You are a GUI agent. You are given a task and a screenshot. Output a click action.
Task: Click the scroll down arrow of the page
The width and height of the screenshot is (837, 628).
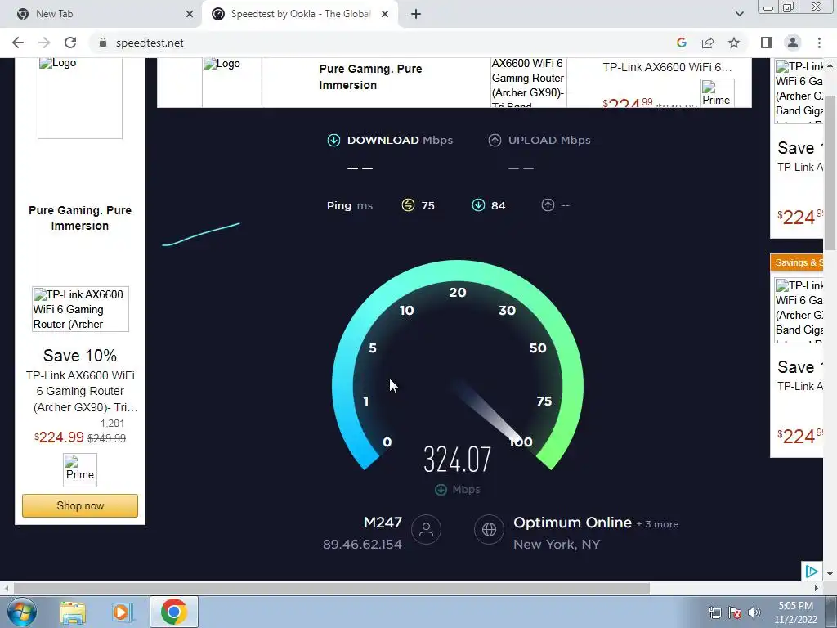830,574
